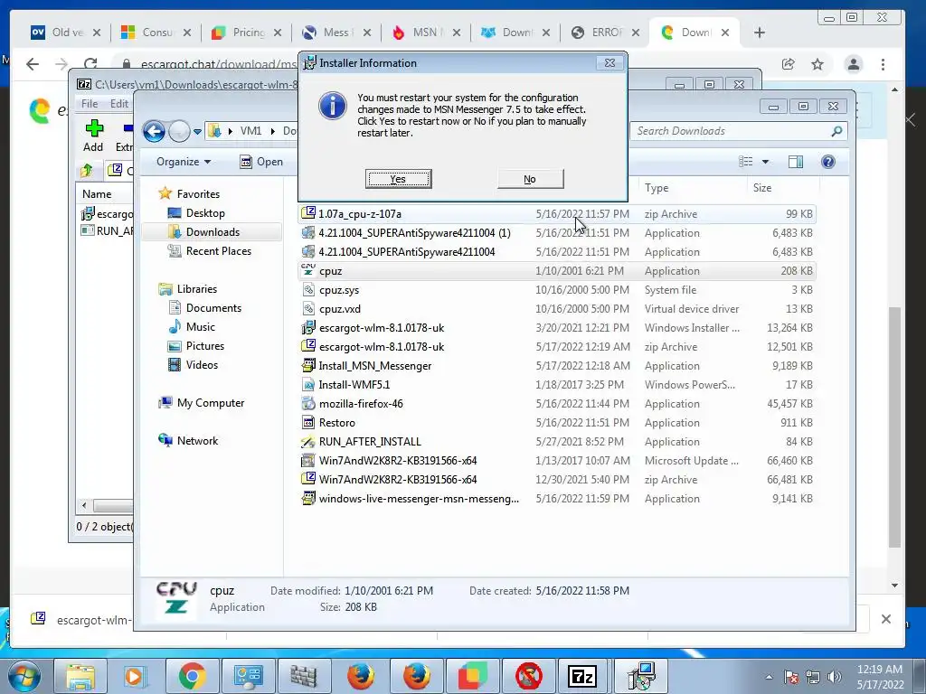Open Edit menu in 7-Zip window

point(118,103)
